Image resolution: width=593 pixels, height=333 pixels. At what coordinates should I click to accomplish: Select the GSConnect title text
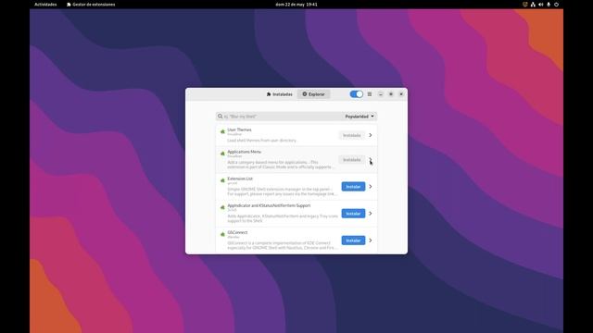coord(237,232)
